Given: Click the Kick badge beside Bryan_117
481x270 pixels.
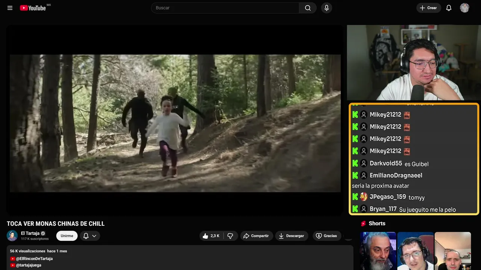Looking at the screenshot, I should click(x=355, y=209).
